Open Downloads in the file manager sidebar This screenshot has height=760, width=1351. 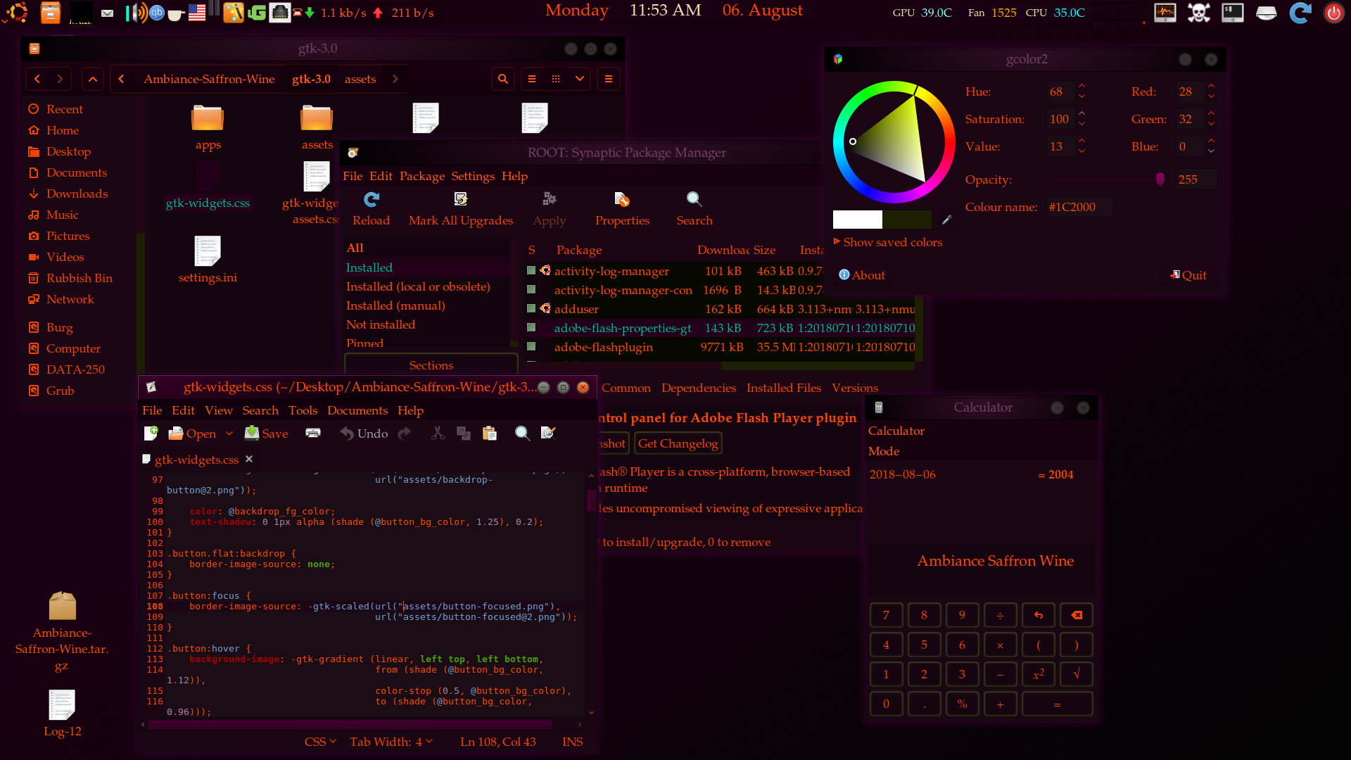[x=77, y=194]
